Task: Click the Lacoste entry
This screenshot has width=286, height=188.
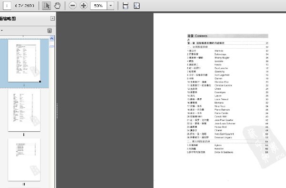Action: pos(219,61)
